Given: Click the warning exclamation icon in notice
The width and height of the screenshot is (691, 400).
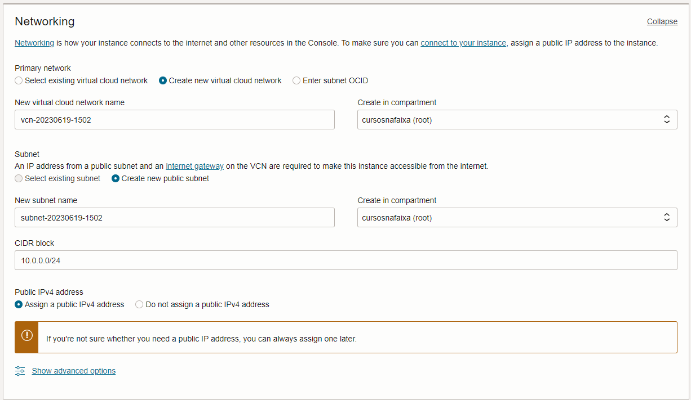Looking at the screenshot, I should [x=26, y=336].
